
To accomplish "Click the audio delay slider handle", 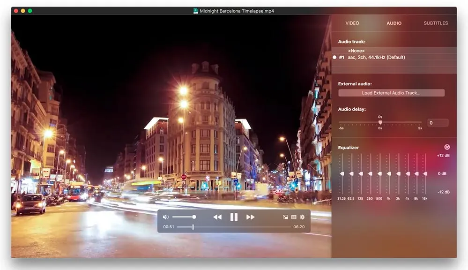I will [x=380, y=121].
